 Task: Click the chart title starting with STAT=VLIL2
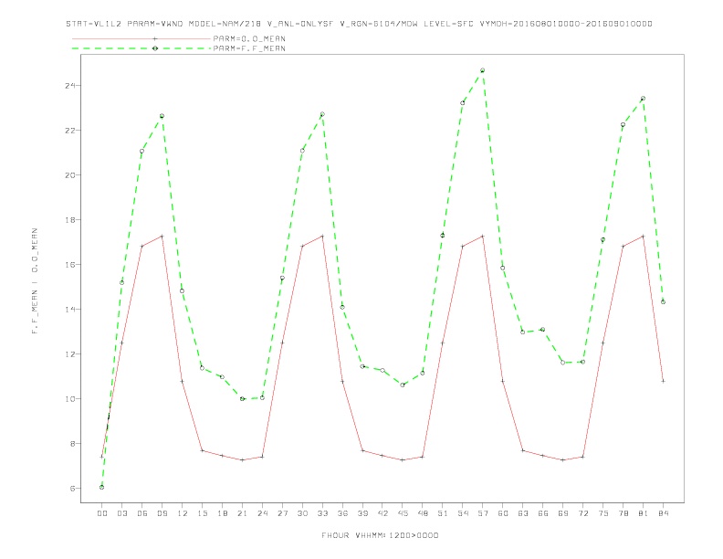tap(359, 24)
